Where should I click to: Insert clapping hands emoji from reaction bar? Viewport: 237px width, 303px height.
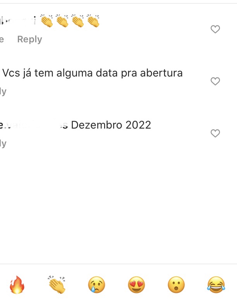[57, 285]
